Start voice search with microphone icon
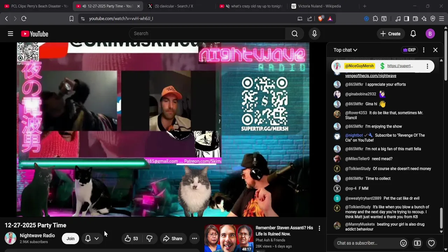Image resolution: width=448 pixels, height=252 pixels. pos(314,34)
